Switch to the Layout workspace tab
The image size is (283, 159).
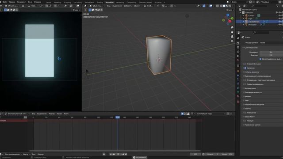[x=48, y=2]
